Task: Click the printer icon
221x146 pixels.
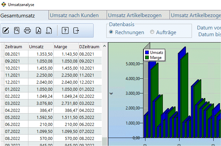Action: 27,30
